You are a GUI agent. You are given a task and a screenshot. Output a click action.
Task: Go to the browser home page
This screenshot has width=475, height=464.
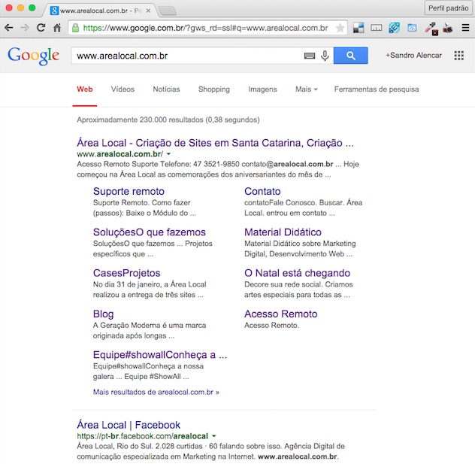[56, 28]
